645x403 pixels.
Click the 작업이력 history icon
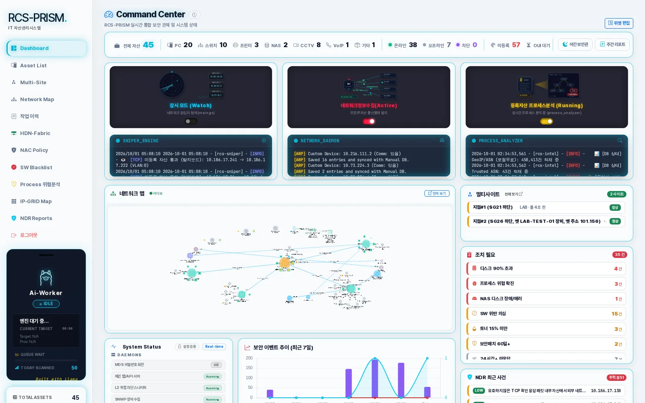tap(14, 116)
